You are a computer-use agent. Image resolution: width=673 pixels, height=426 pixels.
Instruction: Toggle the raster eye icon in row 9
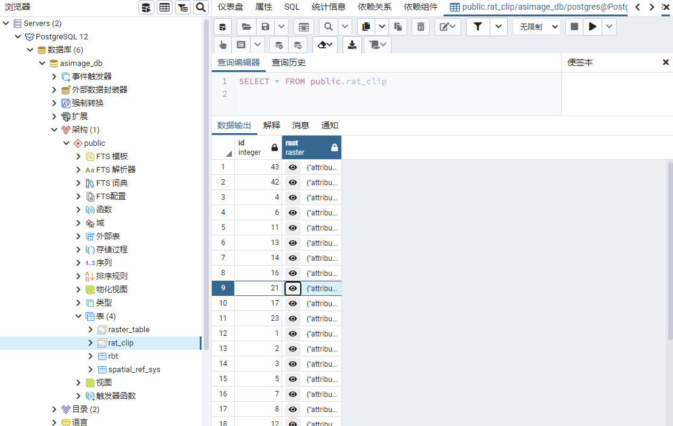click(292, 288)
